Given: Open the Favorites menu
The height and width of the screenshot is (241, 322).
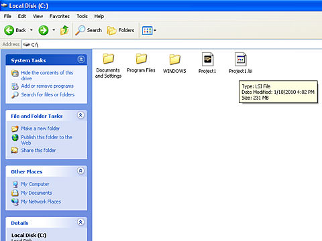Looking at the screenshot, I should click(60, 16).
